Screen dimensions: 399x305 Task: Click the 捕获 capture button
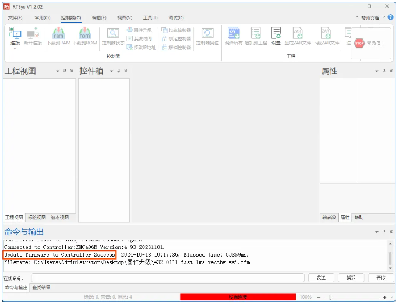tap(351, 278)
